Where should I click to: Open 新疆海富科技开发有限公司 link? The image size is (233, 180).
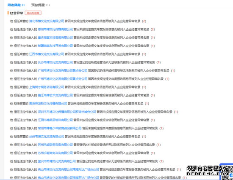[x=55, y=46]
